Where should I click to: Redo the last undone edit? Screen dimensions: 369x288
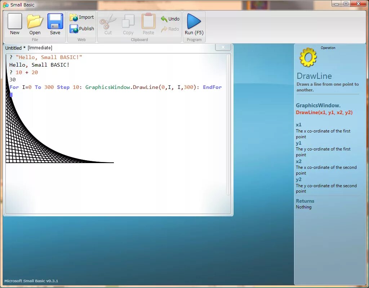(170, 29)
